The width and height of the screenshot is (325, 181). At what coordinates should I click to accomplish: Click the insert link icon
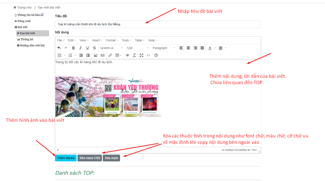coord(110,55)
